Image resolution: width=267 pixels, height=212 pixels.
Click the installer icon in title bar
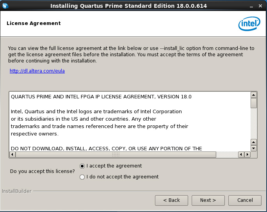coord(5,6)
